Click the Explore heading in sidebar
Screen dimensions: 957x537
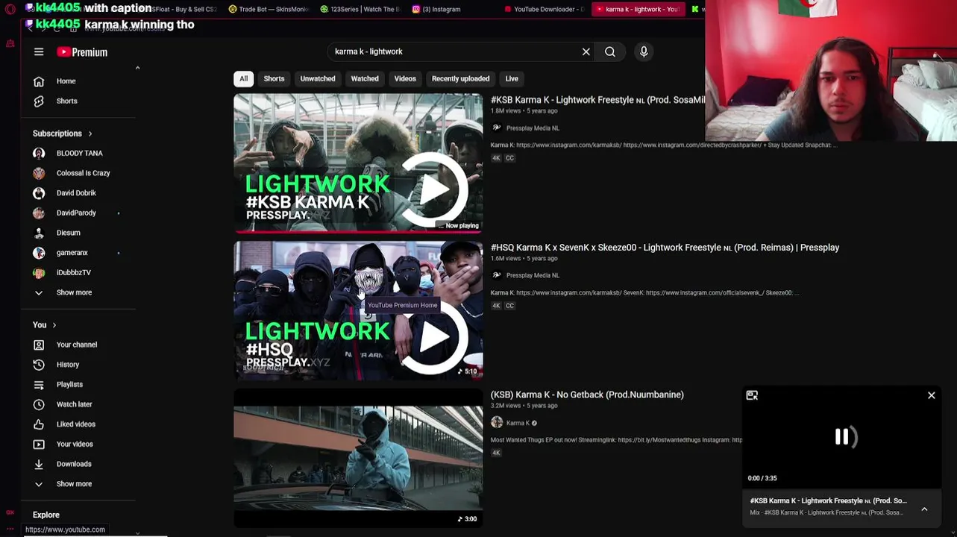point(46,515)
